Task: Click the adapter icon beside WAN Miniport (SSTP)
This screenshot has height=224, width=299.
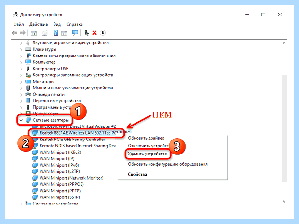Action: pyautogui.click(x=35, y=197)
